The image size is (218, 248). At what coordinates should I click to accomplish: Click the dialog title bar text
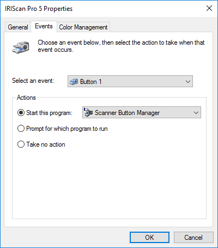pyautogui.click(x=39, y=9)
